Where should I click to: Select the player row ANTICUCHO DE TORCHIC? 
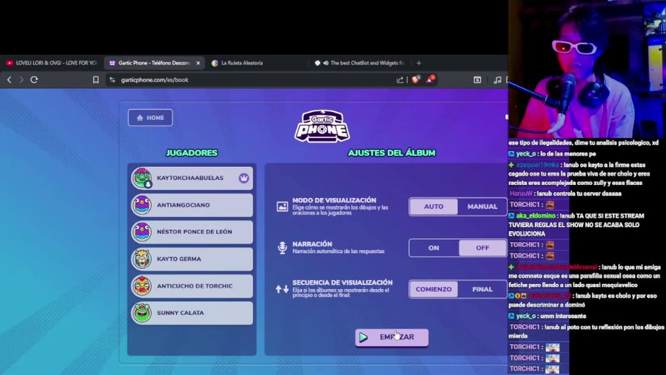[192, 286]
